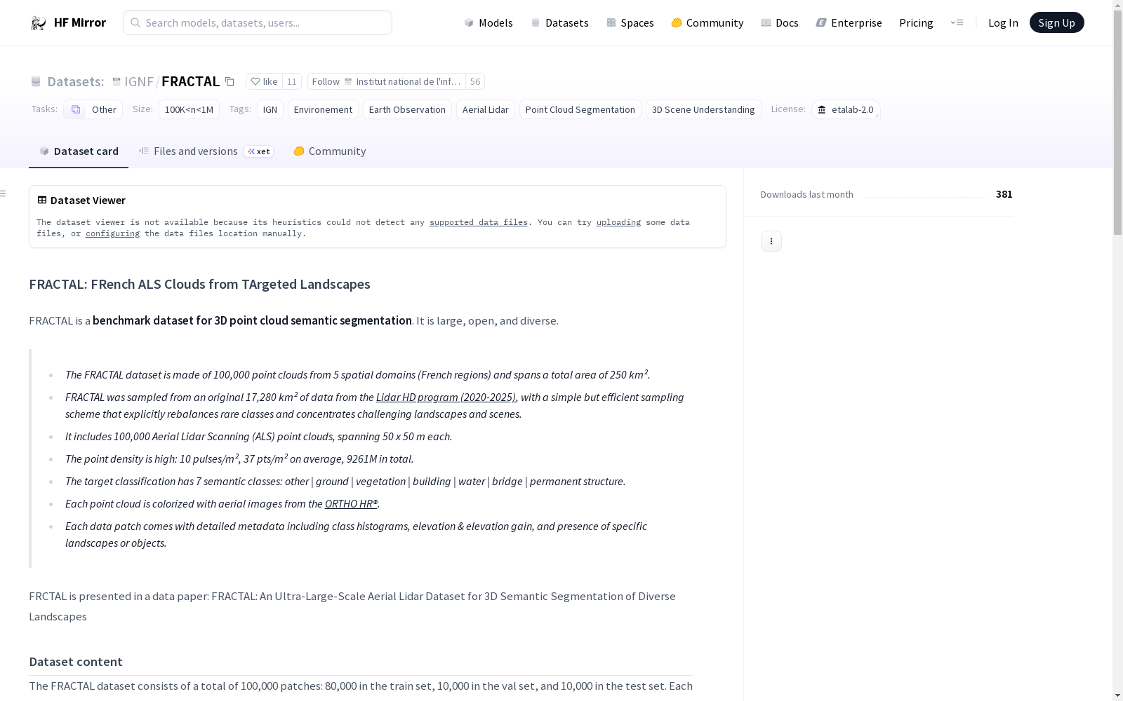Copy the dataset name with the copy icon
The height and width of the screenshot is (701, 1123).
(x=230, y=81)
